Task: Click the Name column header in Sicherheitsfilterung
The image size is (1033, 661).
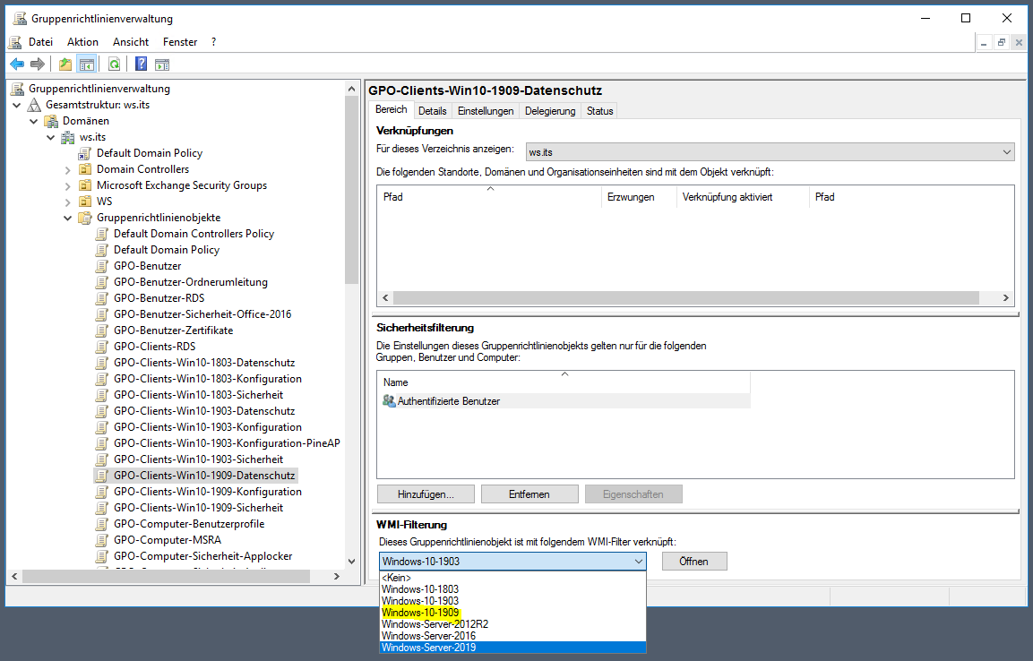Action: (x=564, y=382)
